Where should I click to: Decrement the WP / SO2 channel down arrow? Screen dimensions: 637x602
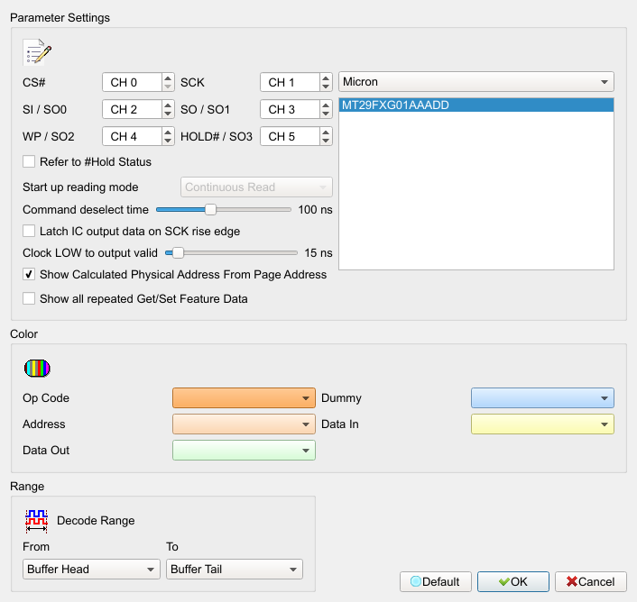click(168, 141)
